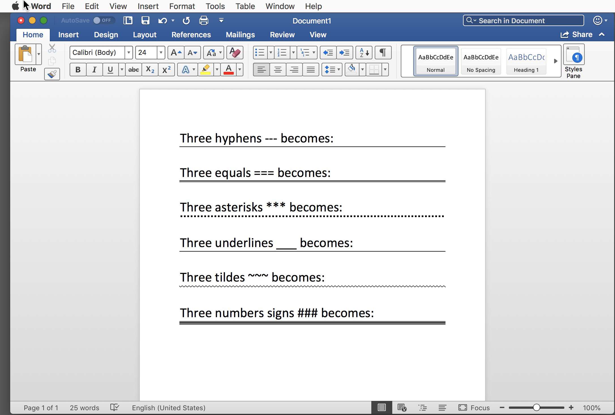Click the multilevel list icon
The width and height of the screenshot is (615, 415).
(x=305, y=53)
